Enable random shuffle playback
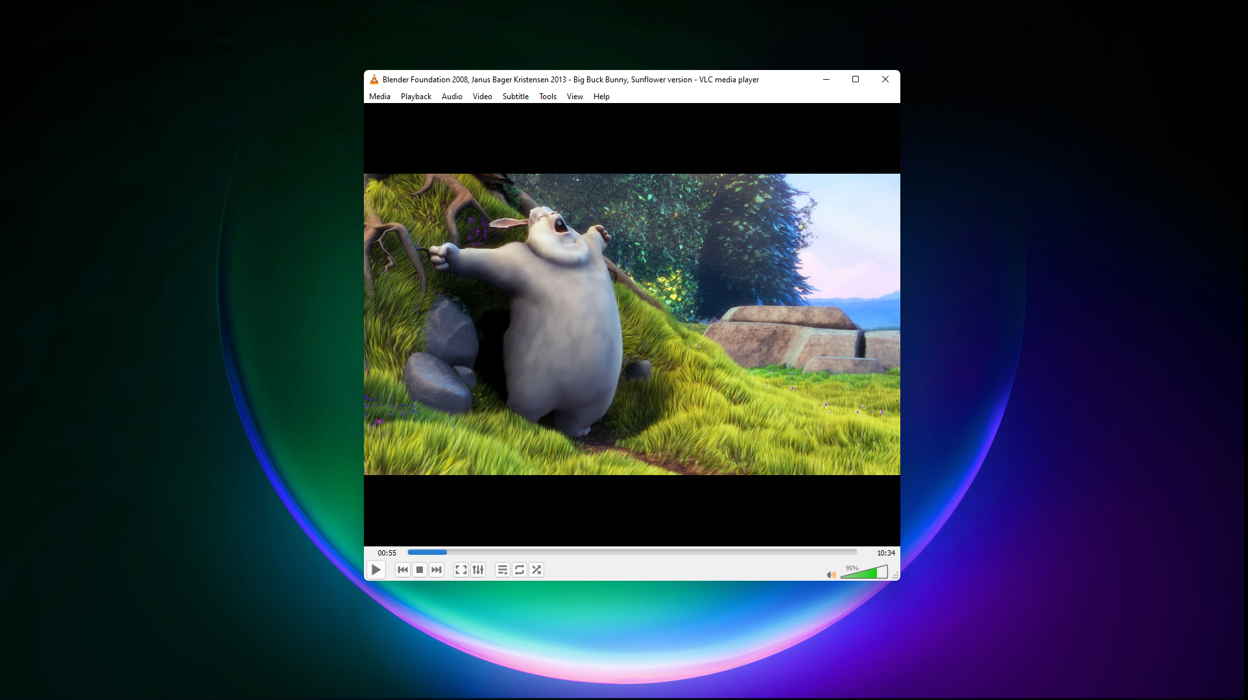Screen dimensions: 1248x700 [536, 570]
